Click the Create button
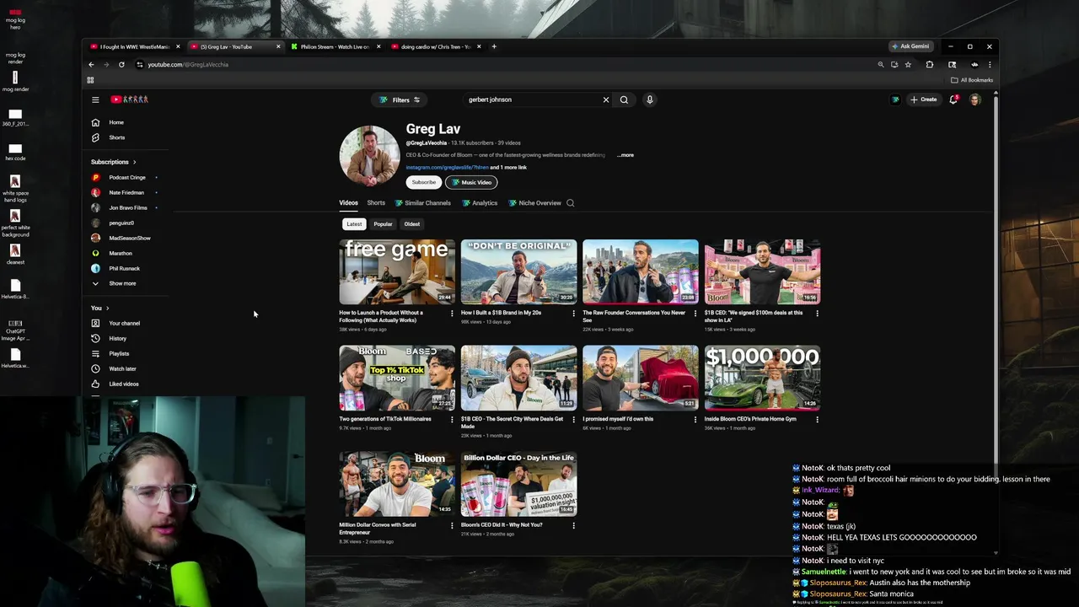Image resolution: width=1079 pixels, height=607 pixels. coord(923,99)
